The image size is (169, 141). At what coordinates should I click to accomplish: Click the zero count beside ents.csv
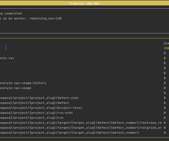(165, 58)
